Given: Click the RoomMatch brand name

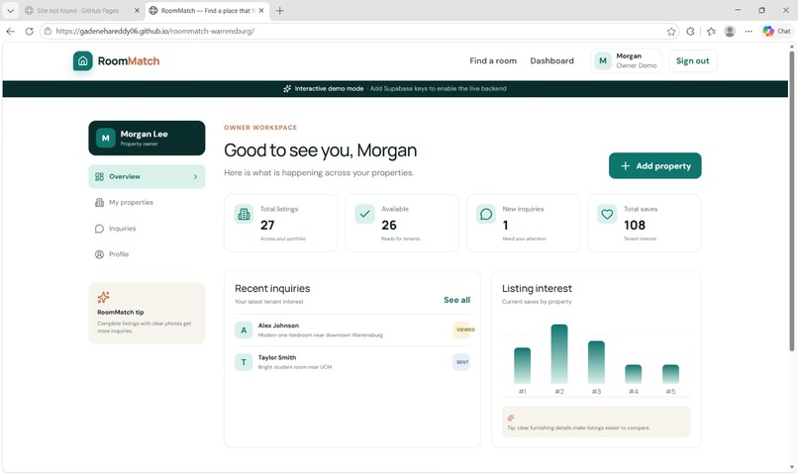Looking at the screenshot, I should pos(129,61).
